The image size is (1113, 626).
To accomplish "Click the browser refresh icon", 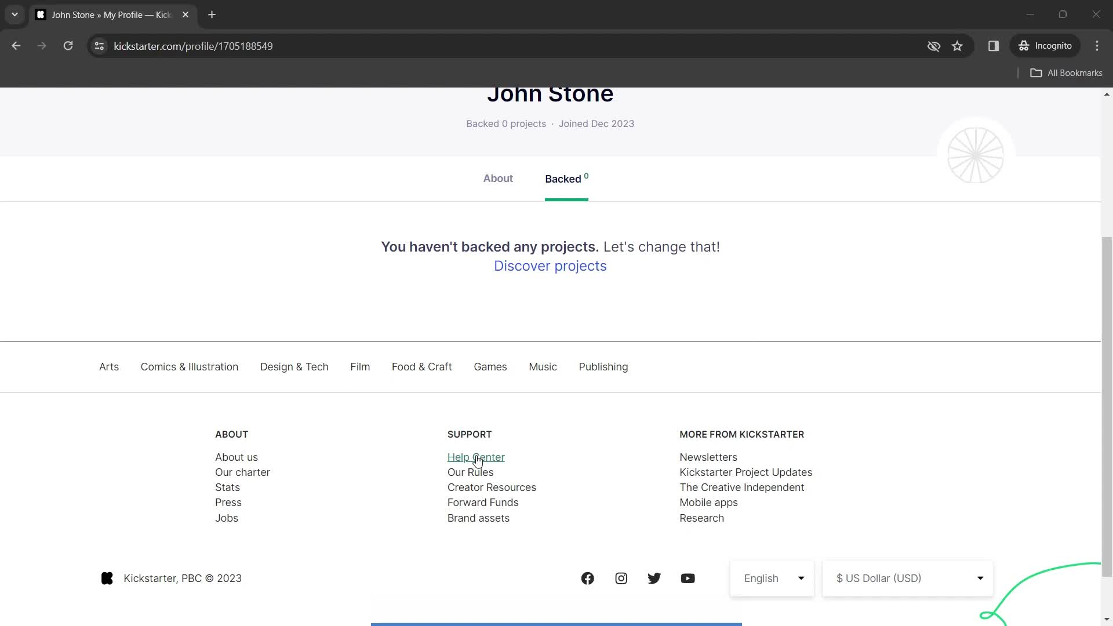I will point(68,46).
